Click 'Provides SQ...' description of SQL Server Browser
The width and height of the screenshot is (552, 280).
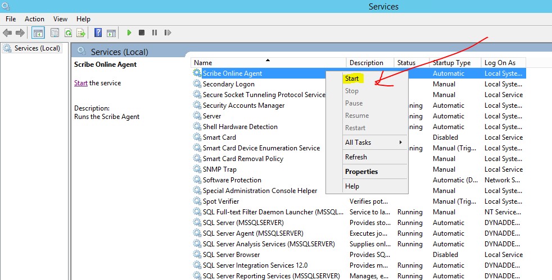(370, 254)
